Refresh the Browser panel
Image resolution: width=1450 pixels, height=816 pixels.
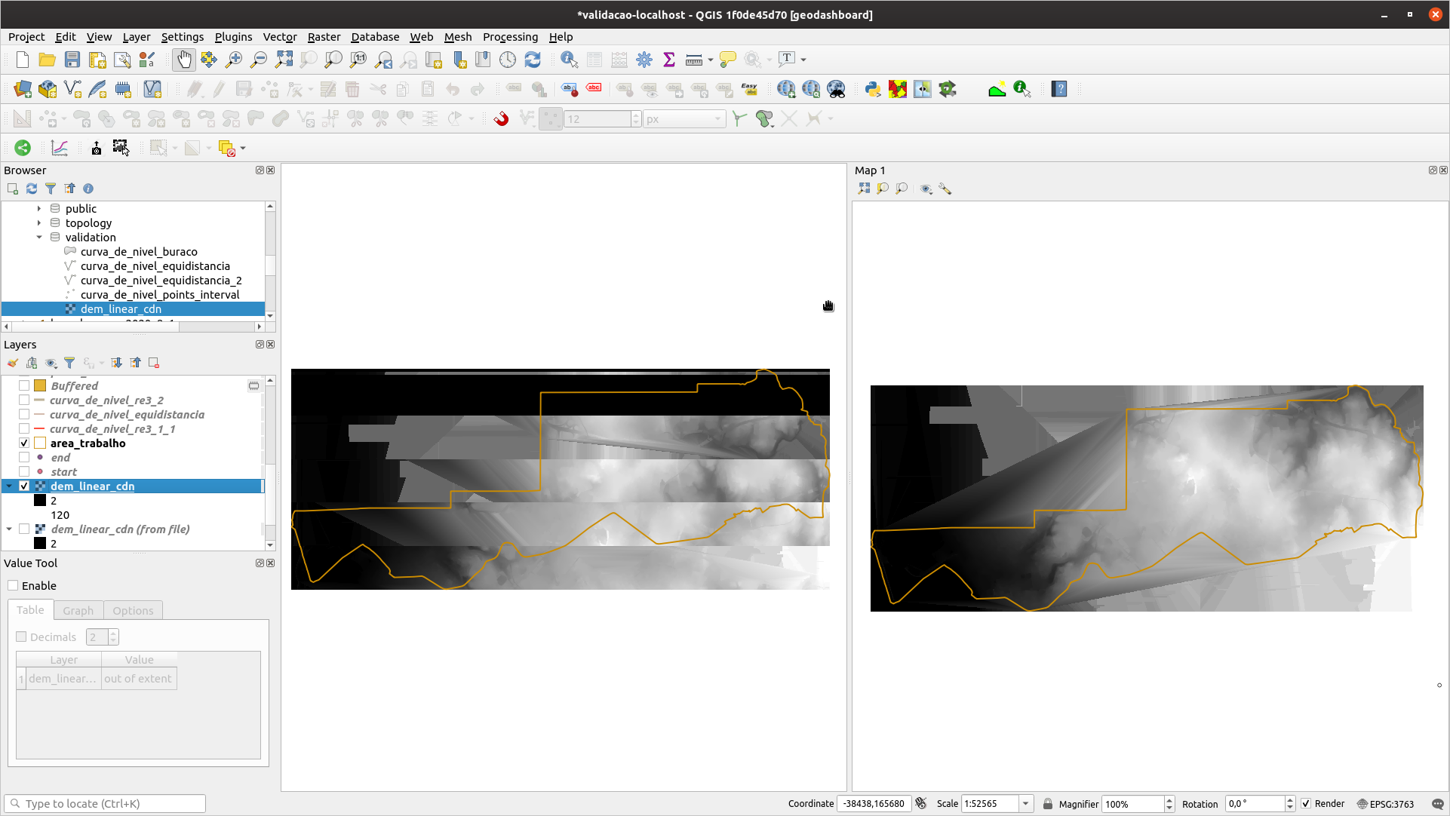coord(32,189)
